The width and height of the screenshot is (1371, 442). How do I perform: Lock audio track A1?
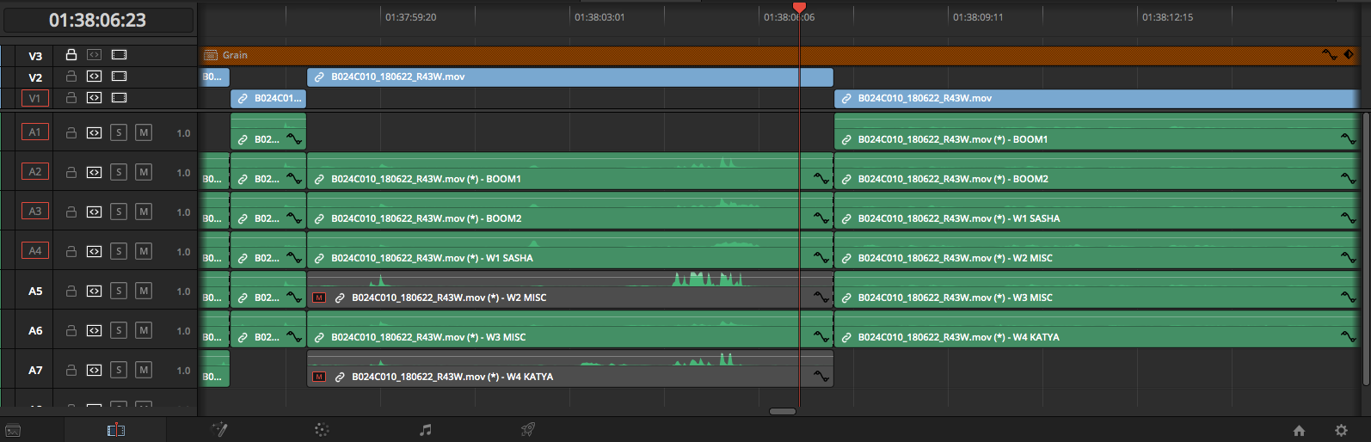[x=71, y=132]
